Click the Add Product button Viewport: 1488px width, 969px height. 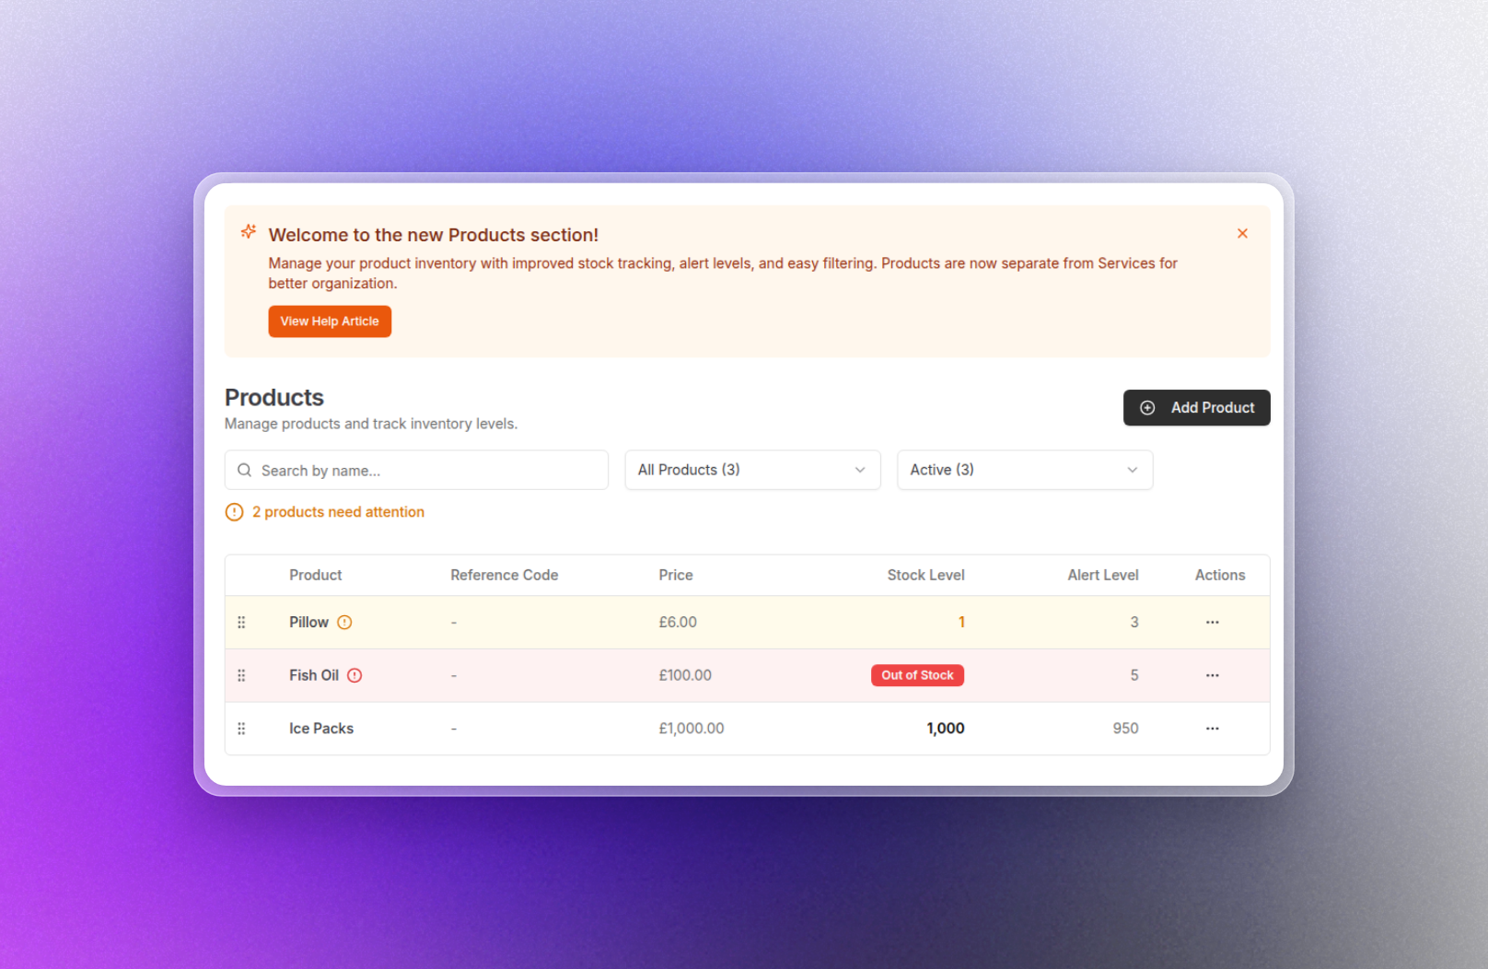tap(1196, 407)
